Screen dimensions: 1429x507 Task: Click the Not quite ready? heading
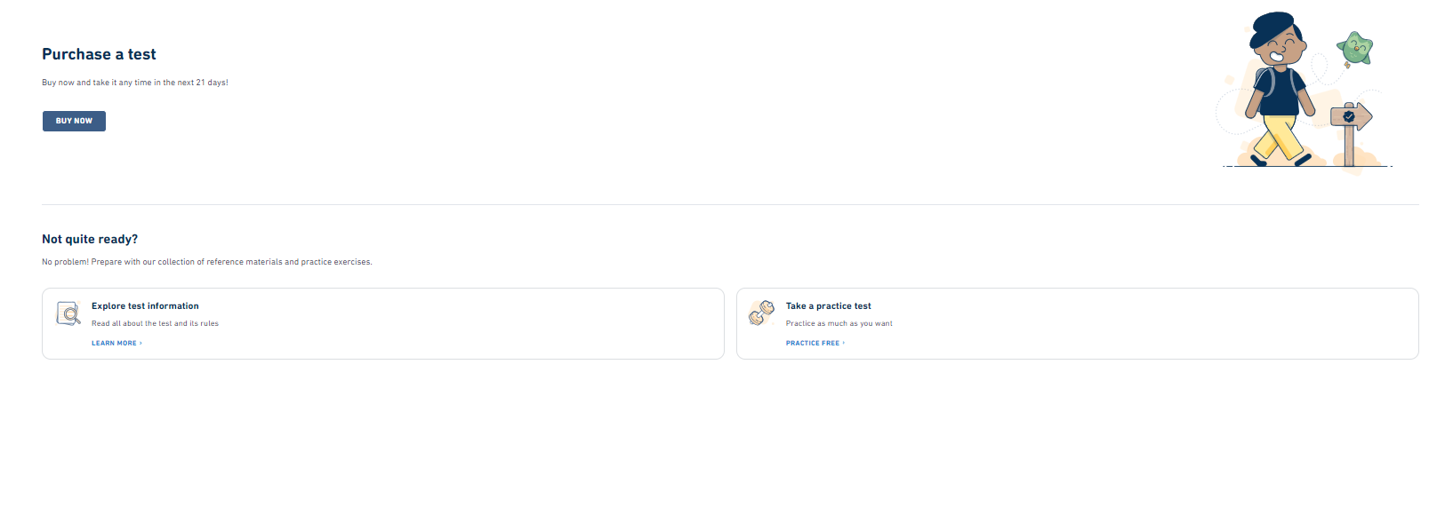point(90,239)
